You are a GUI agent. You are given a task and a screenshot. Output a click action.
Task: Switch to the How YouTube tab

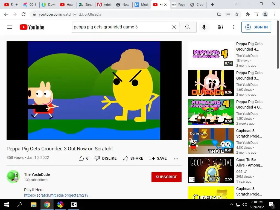point(67,5)
